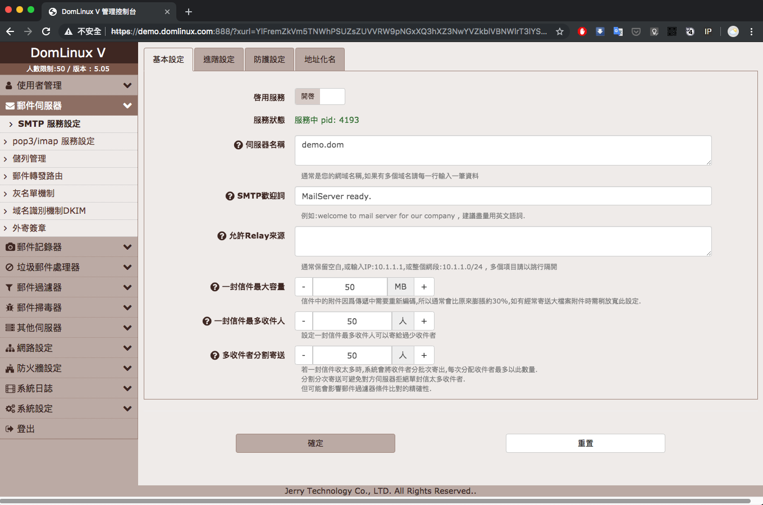Click the 系統日誌 film icon

tap(10, 389)
